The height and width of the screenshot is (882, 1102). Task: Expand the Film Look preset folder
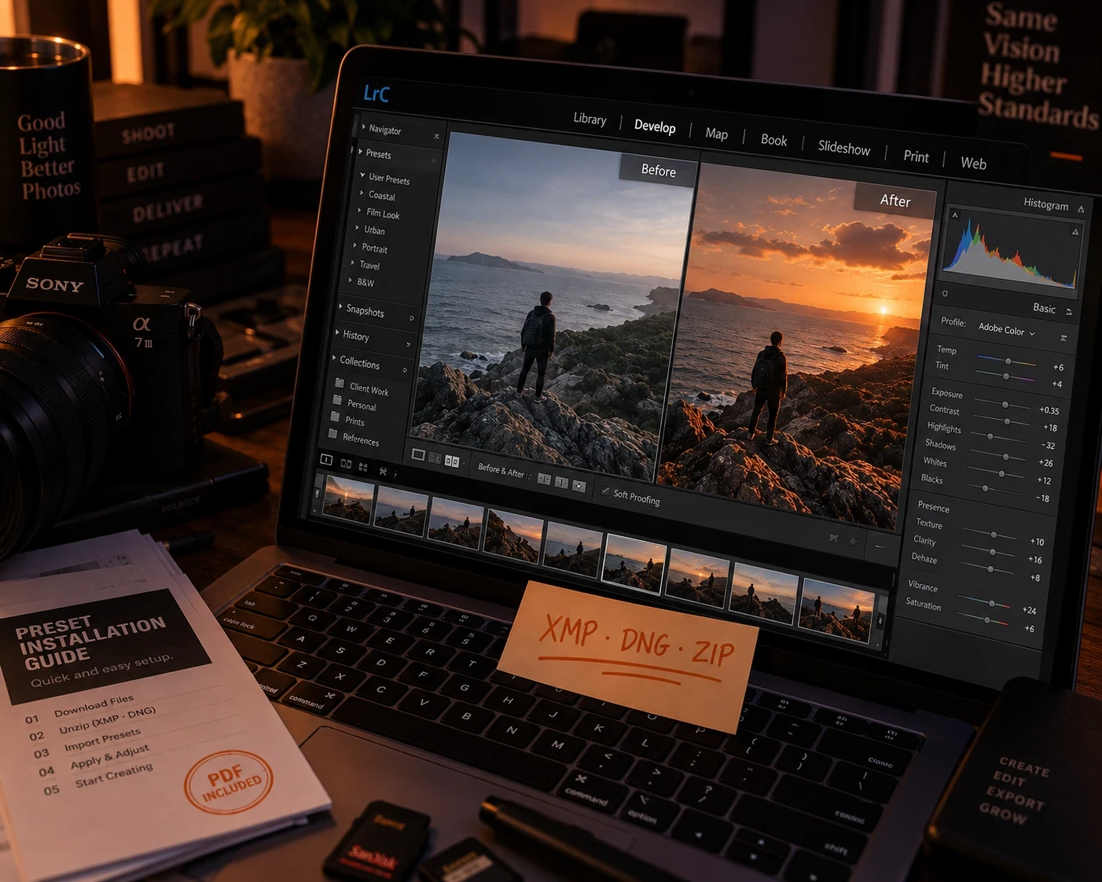[359, 210]
